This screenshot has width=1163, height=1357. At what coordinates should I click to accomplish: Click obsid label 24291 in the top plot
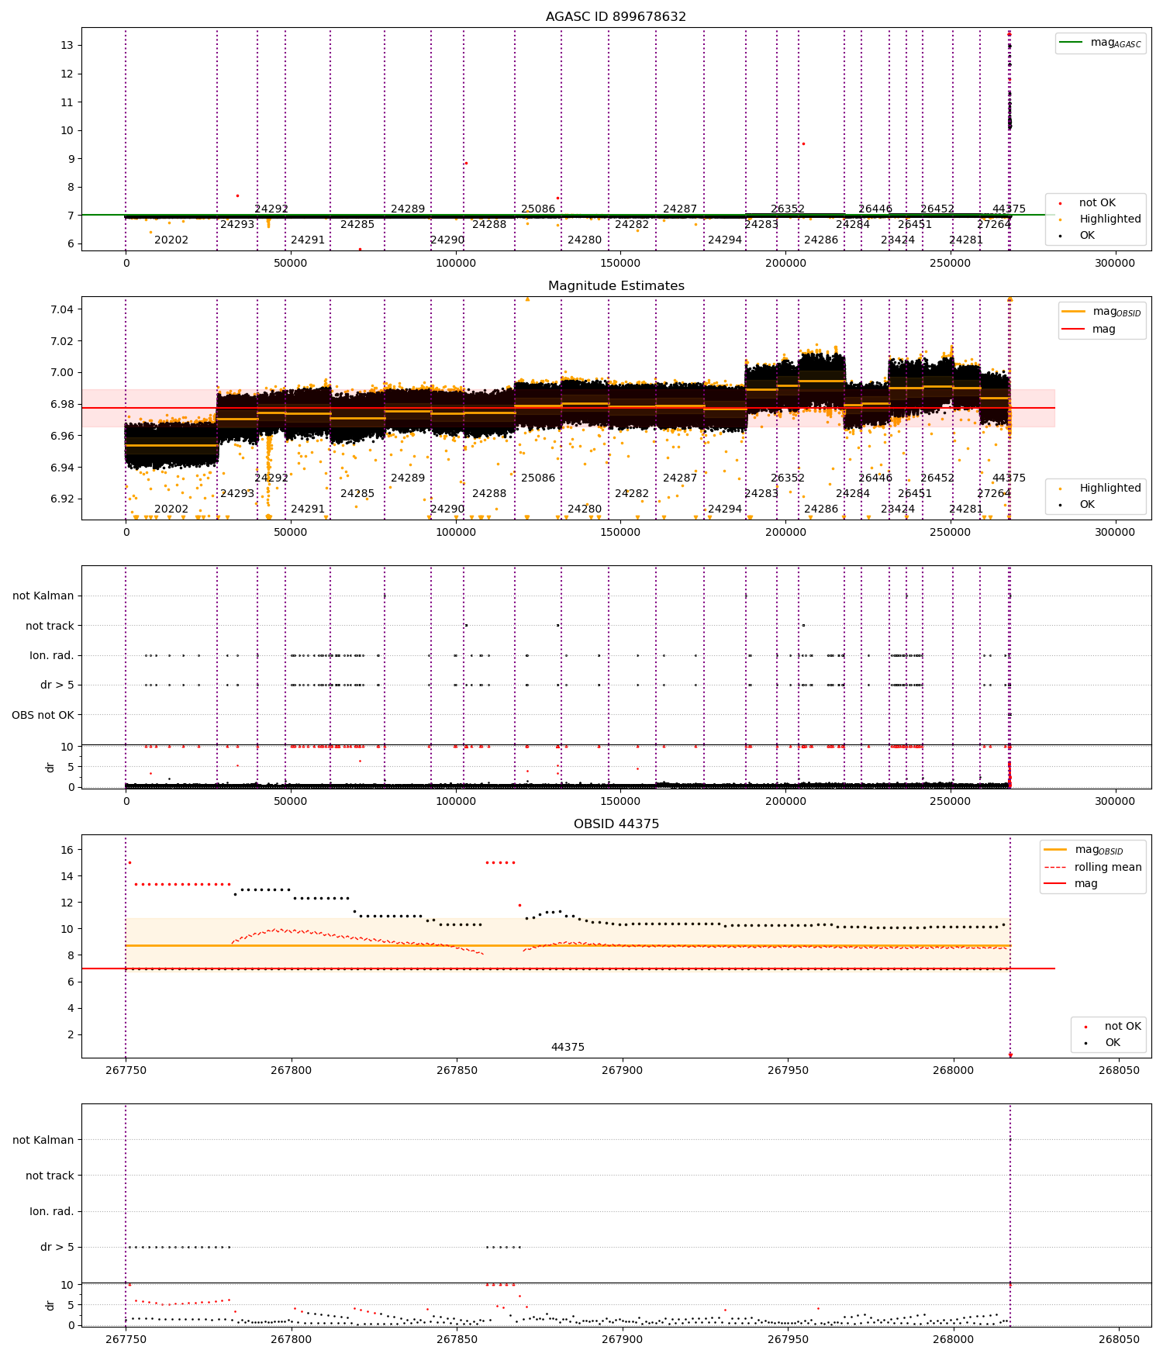click(x=308, y=240)
